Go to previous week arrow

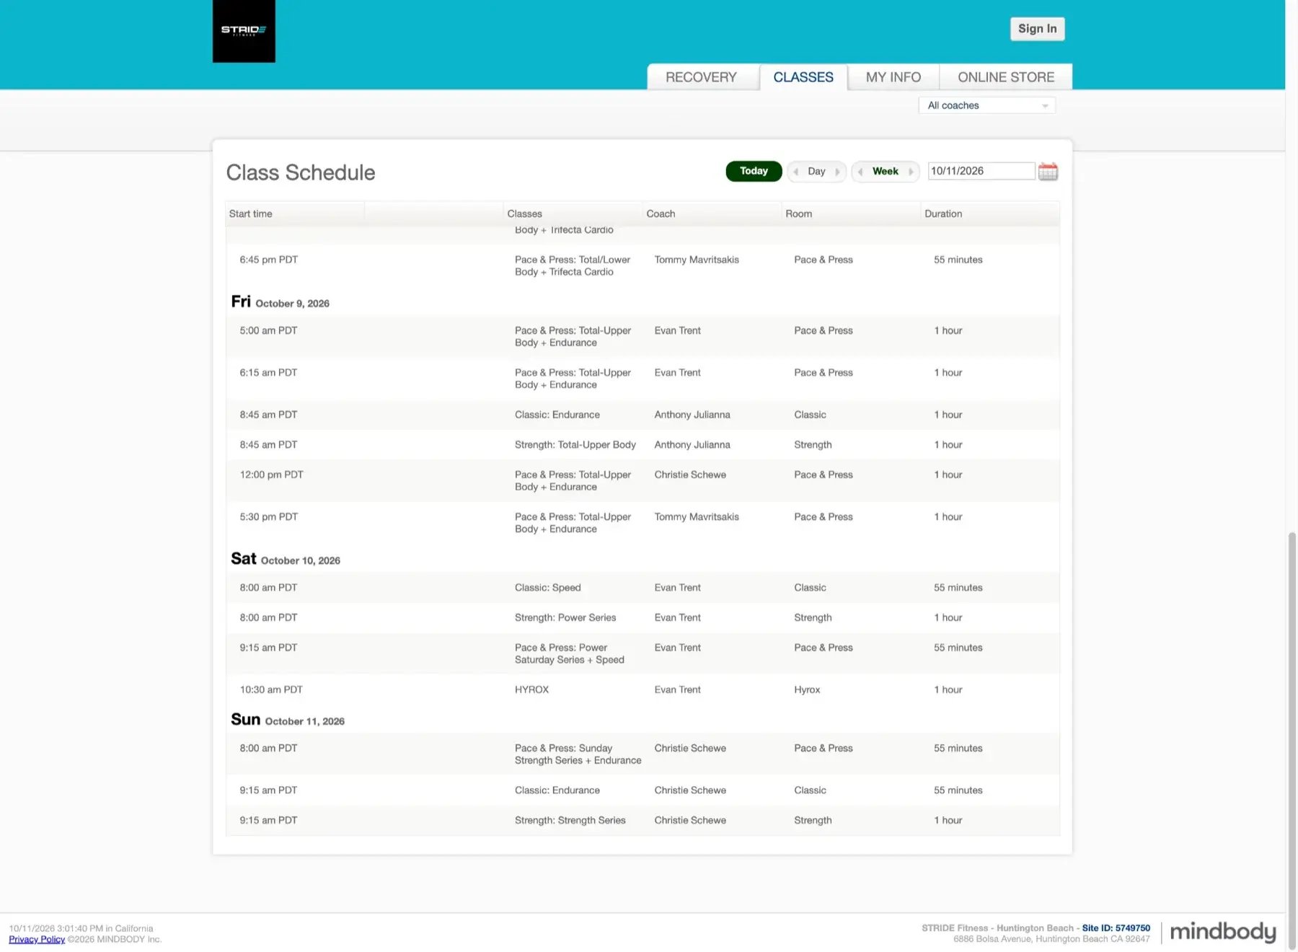(x=860, y=172)
